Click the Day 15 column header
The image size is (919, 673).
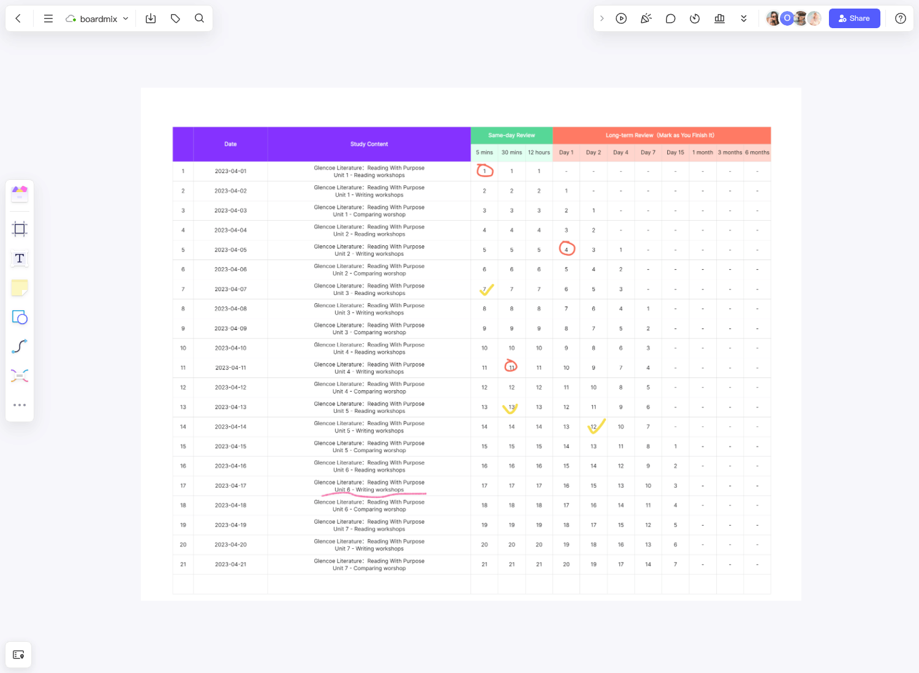675,152
